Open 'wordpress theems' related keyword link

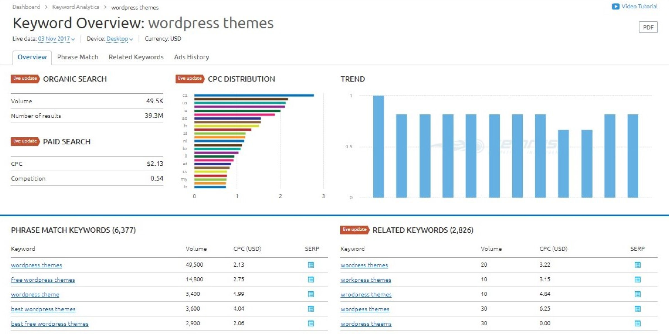coord(366,324)
